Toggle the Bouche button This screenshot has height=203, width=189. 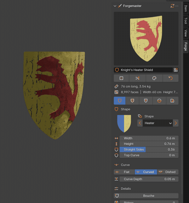[x=146, y=196]
